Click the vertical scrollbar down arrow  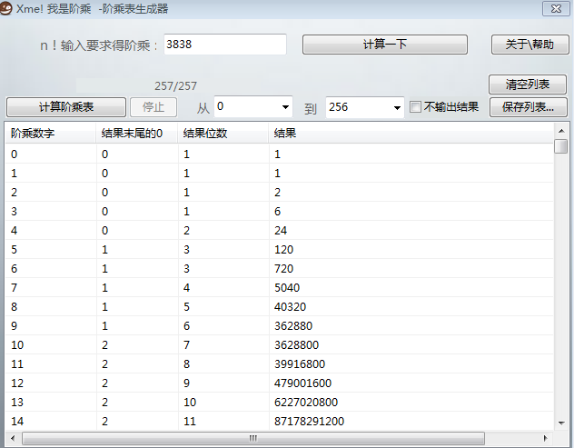[561, 423]
